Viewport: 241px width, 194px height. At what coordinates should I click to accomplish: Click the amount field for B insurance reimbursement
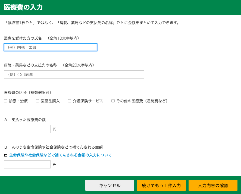tap(27, 164)
